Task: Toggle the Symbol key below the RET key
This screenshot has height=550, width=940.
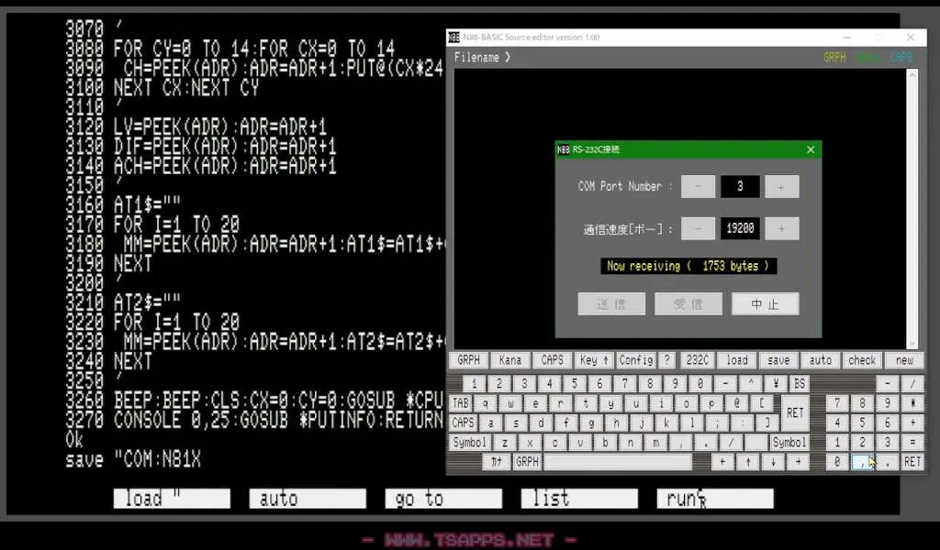Action: [x=789, y=443]
